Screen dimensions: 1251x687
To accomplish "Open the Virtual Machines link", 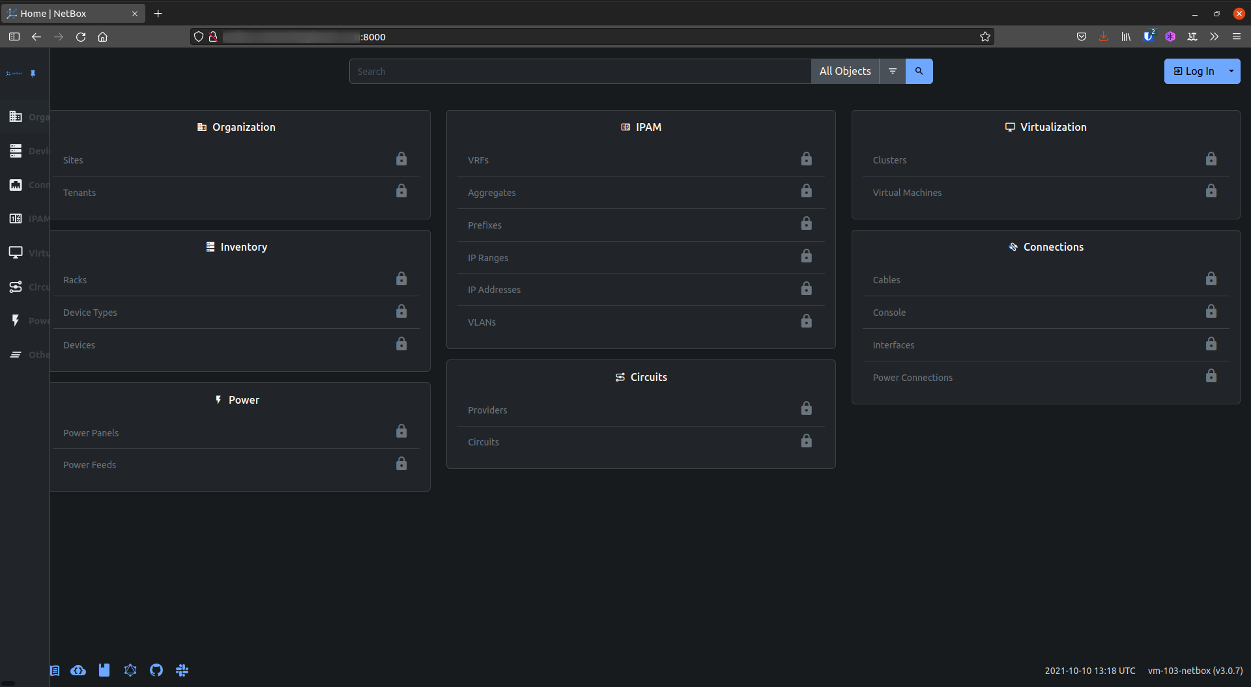I will click(907, 193).
